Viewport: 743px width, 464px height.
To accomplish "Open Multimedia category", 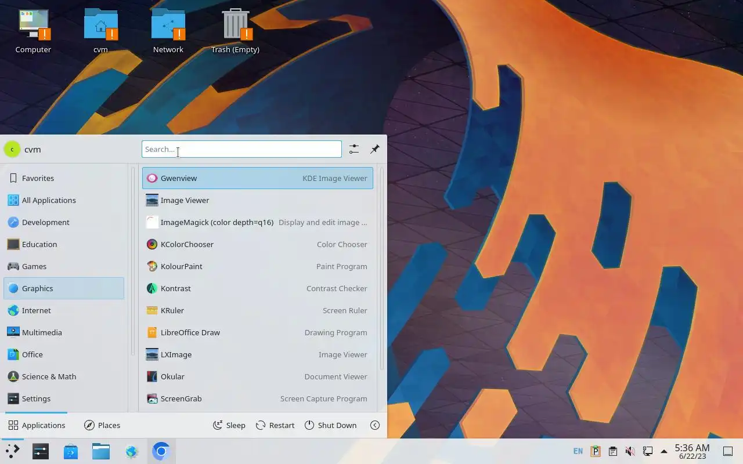I will (64, 332).
